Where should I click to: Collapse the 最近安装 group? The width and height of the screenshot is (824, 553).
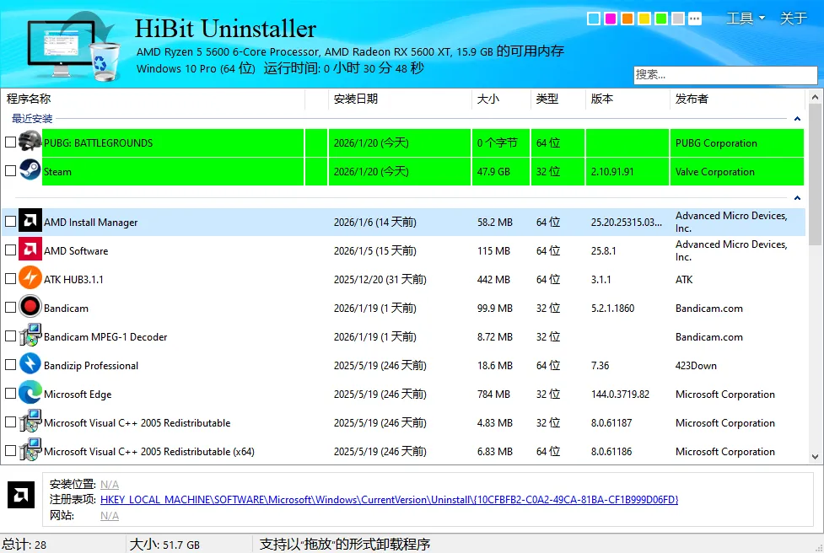(797, 119)
